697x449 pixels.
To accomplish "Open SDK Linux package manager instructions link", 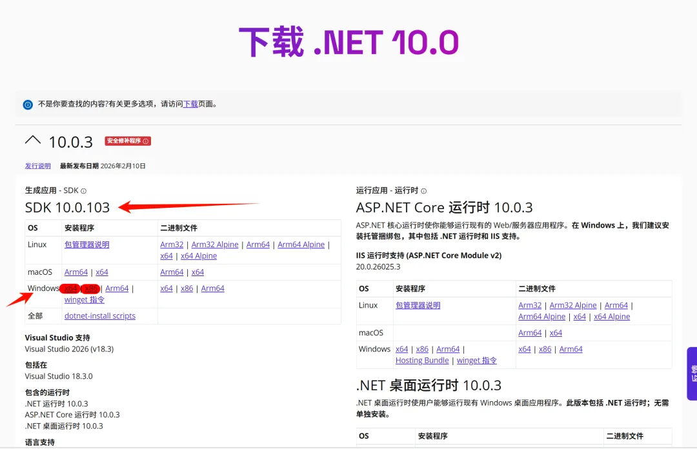I will (x=86, y=244).
